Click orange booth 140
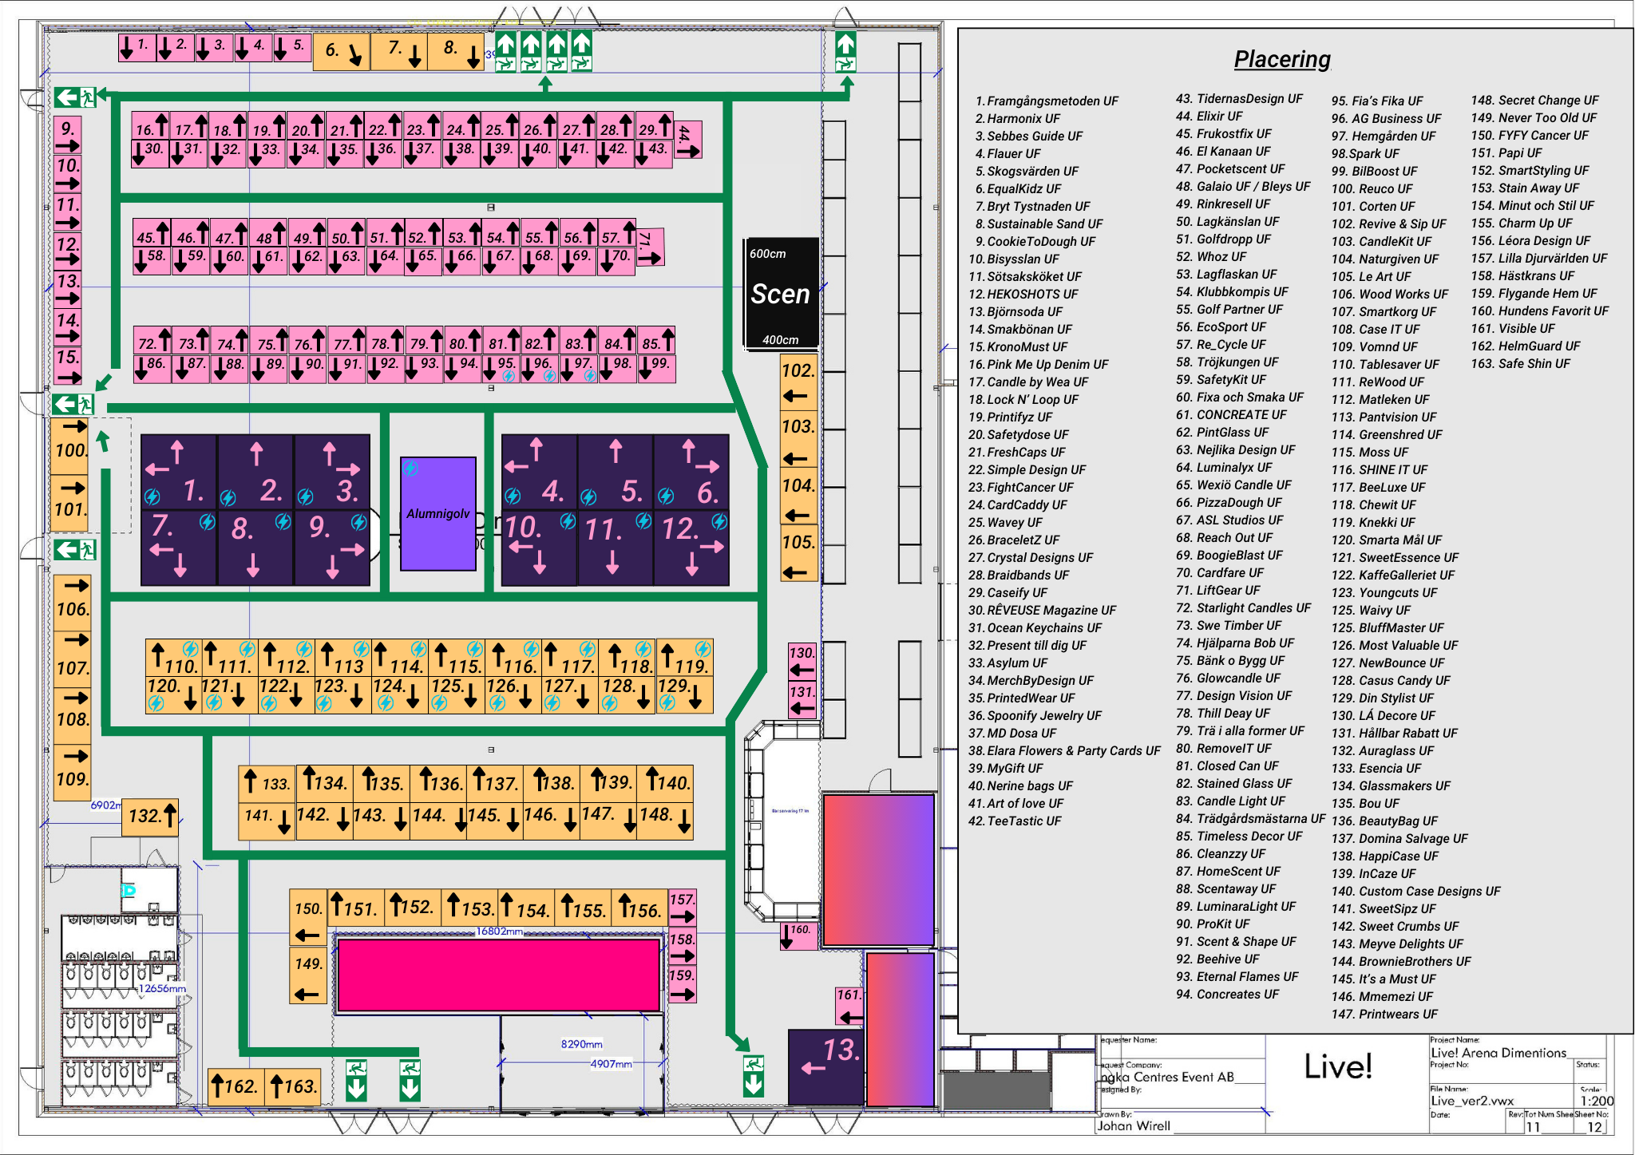 pos(664,784)
